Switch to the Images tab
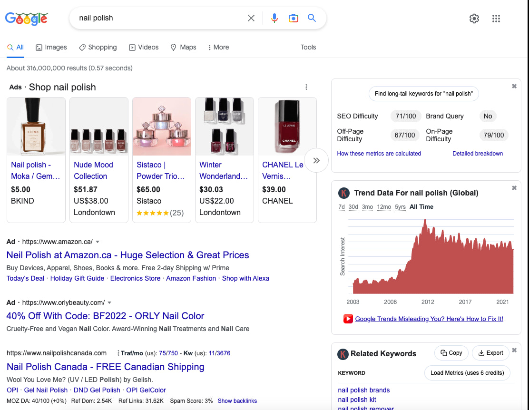The width and height of the screenshot is (529, 410). point(51,47)
